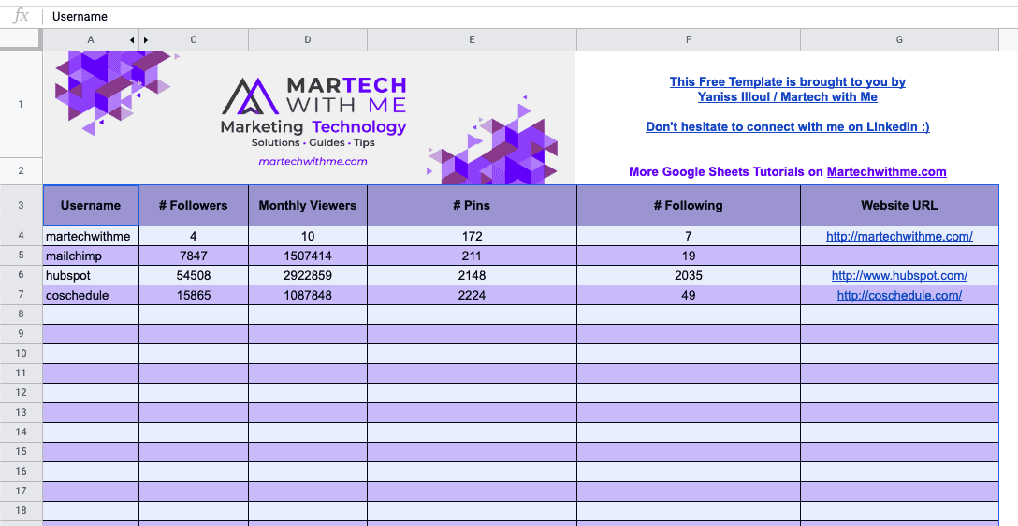Select row 5 header number
Image resolution: width=1018 pixels, height=526 pixels.
[x=22, y=256]
